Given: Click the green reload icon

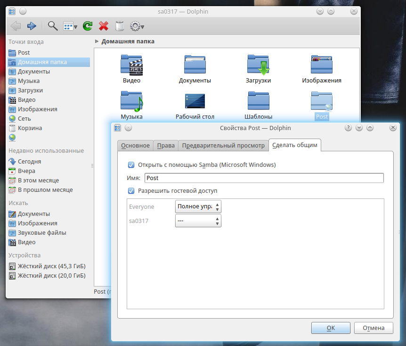Looking at the screenshot, I should tap(87, 26).
